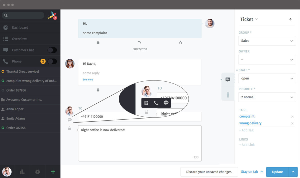Open the priority dropdown set to 2 normal
Screen dimensions: 300x178
[267, 97]
